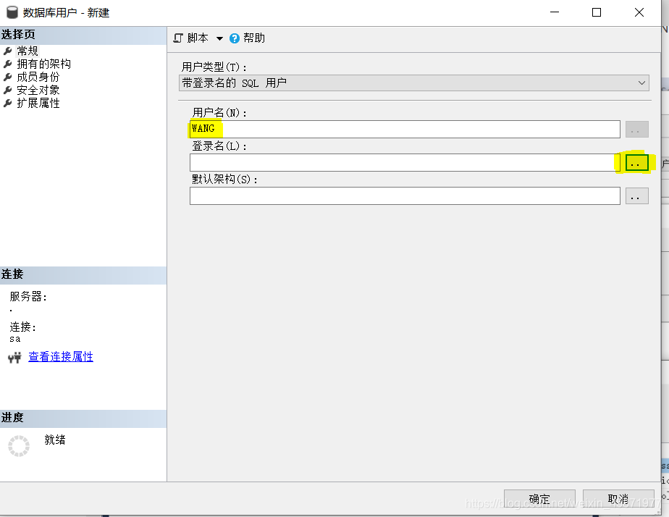The height and width of the screenshot is (517, 669).
Task: Click the 就绪 progress spinner icon
Action: tap(18, 445)
